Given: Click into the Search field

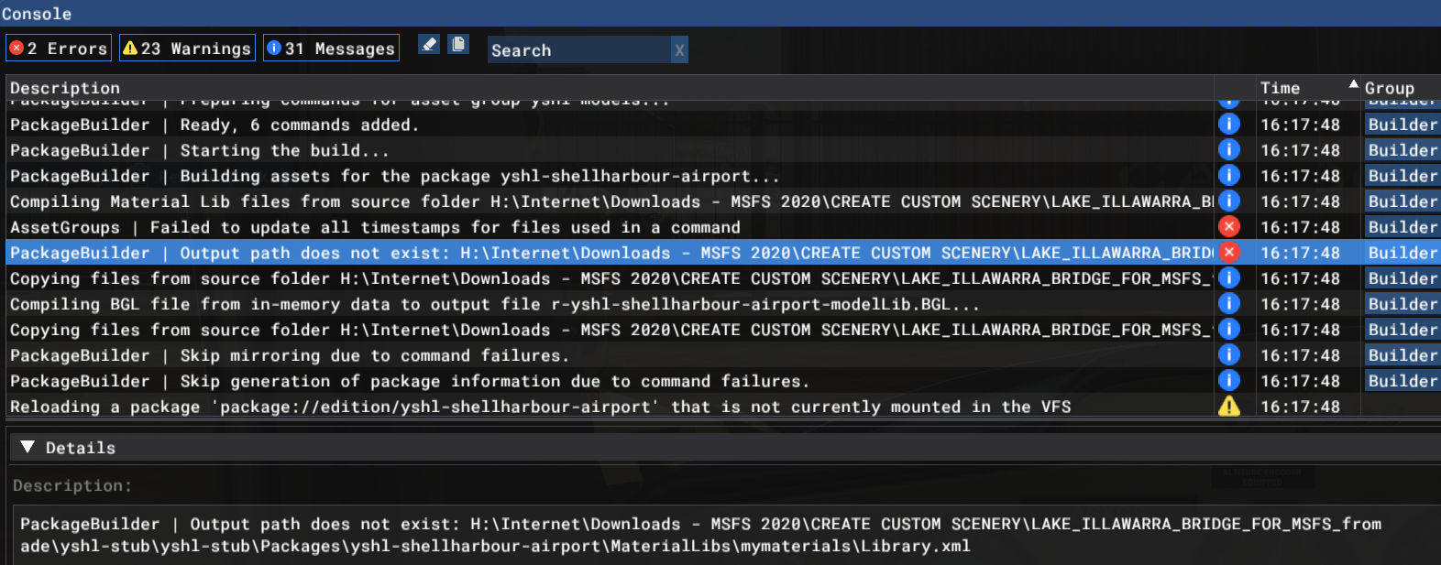Looking at the screenshot, I should [577, 50].
